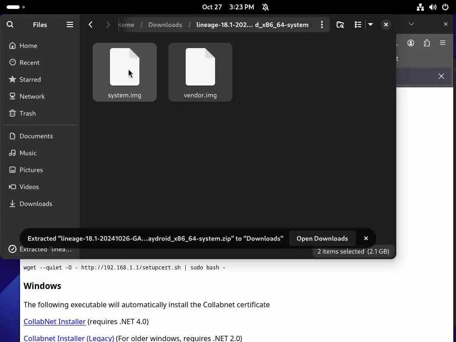Close the browser notification bar X
This screenshot has width=456, height=342.
tap(441, 76)
